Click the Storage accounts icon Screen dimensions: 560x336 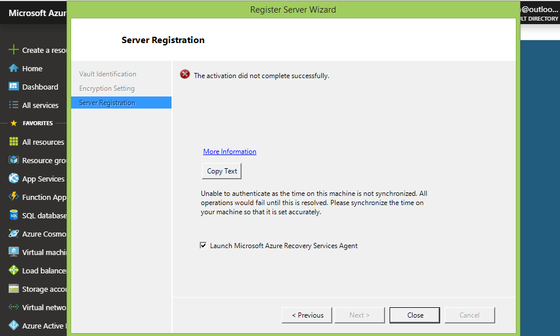14,288
